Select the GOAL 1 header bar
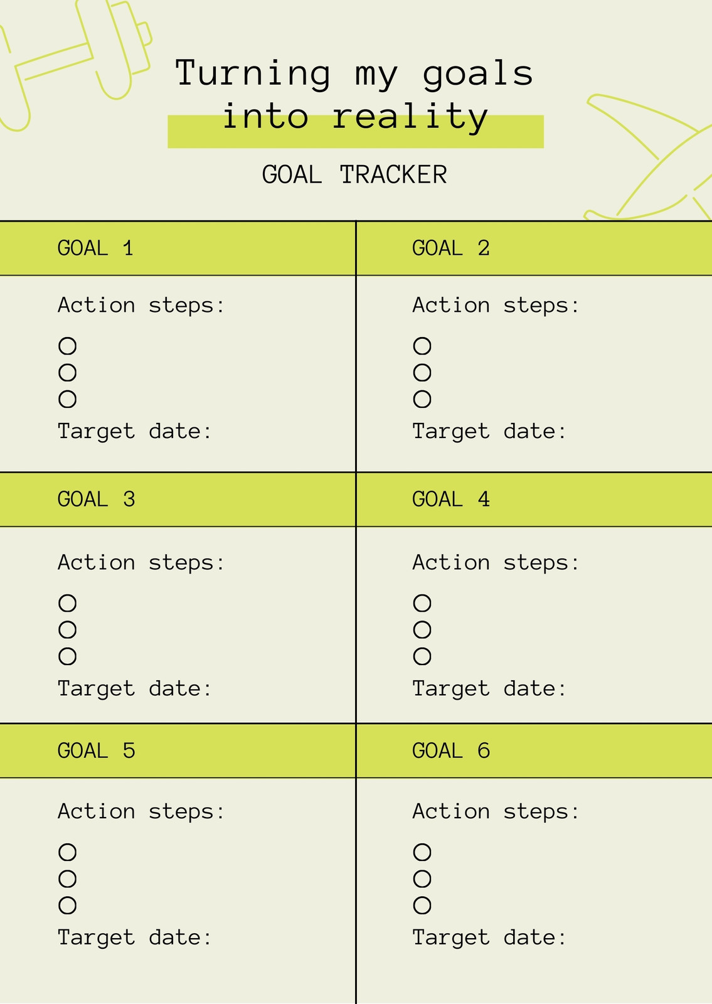712x1004 pixels. (x=178, y=248)
